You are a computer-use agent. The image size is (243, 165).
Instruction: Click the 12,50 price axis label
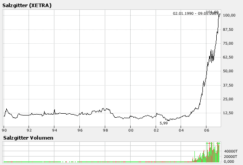(228, 113)
